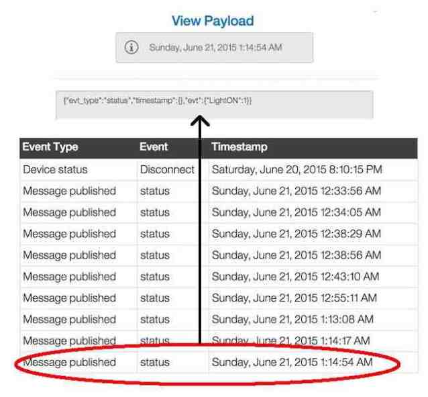Open the circled 1:14:54 AM message row
Viewport: 428px width, 397px height.
coord(219,362)
